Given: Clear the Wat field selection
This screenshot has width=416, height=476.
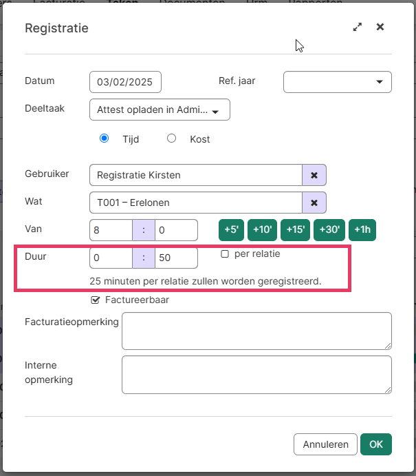Looking at the screenshot, I should 314,203.
